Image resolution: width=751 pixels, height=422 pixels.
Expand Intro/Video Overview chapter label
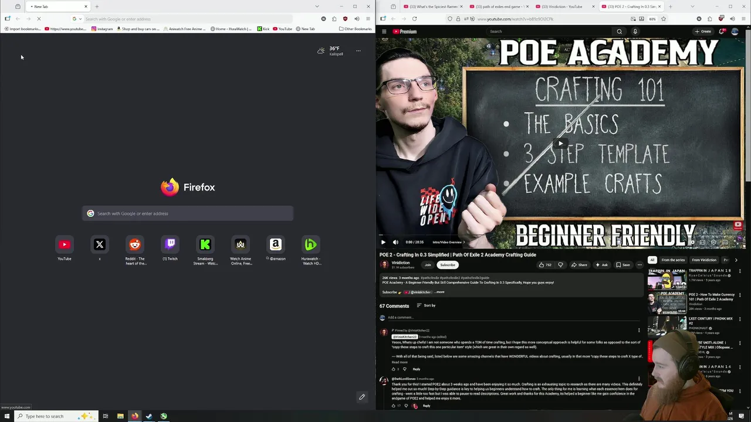448,242
